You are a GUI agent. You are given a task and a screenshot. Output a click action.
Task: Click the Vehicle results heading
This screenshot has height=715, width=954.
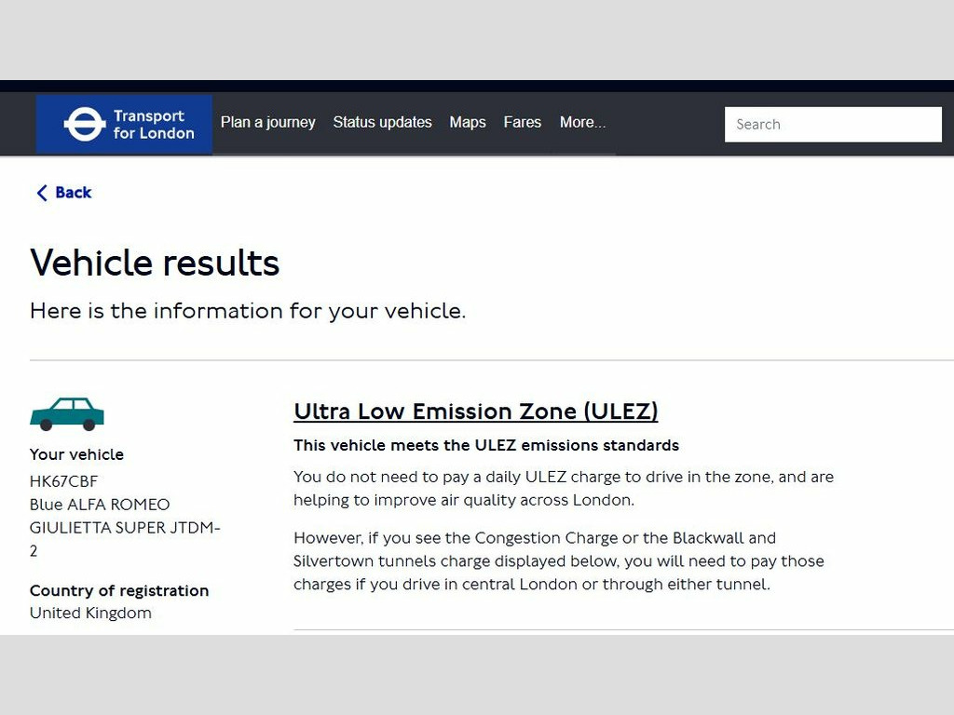(155, 263)
